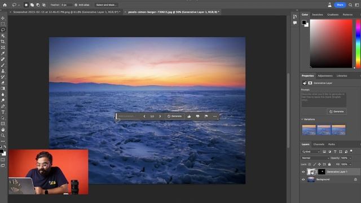Select the Zoom tool
This screenshot has height=203, width=361.
click(x=3, y=135)
